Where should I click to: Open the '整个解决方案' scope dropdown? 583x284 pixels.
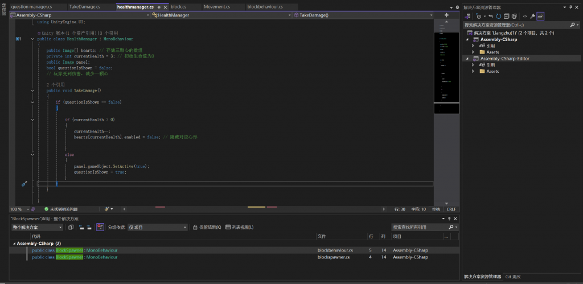click(37, 227)
